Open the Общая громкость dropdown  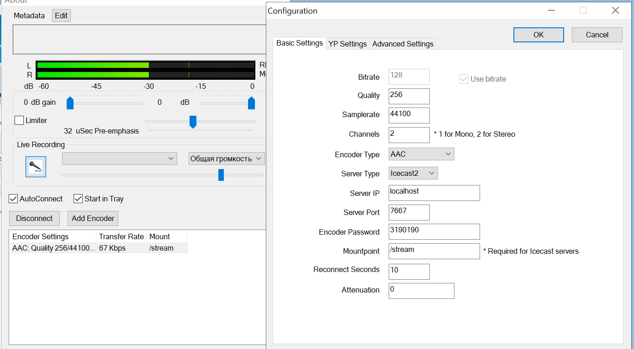pyautogui.click(x=227, y=159)
